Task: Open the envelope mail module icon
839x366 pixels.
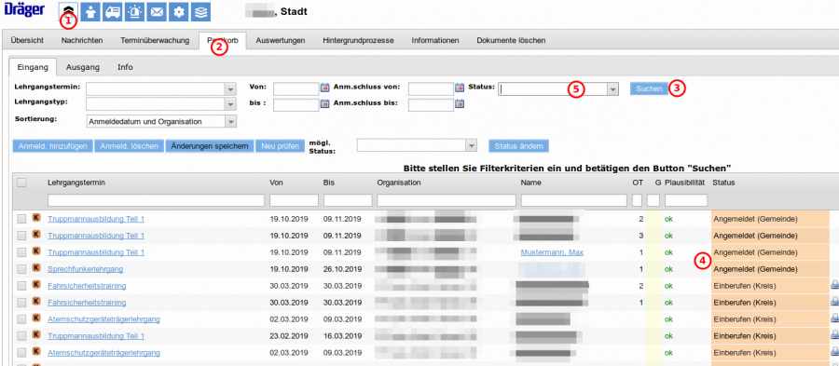Action: (x=157, y=11)
